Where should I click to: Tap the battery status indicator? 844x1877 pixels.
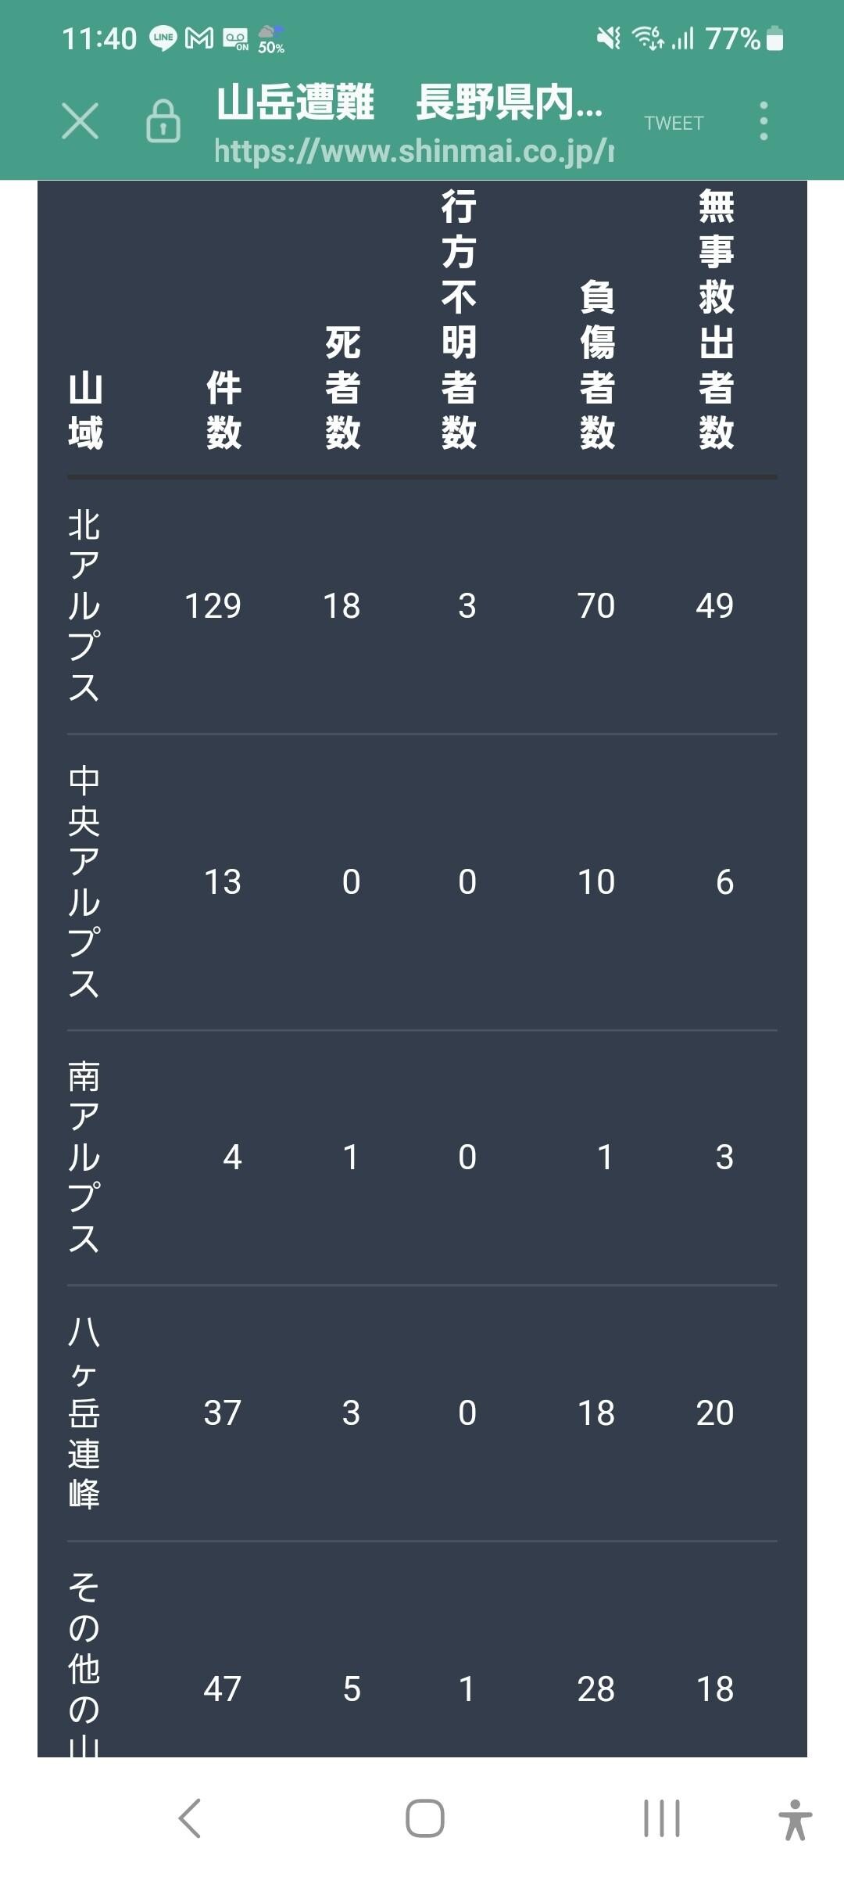pos(774,38)
